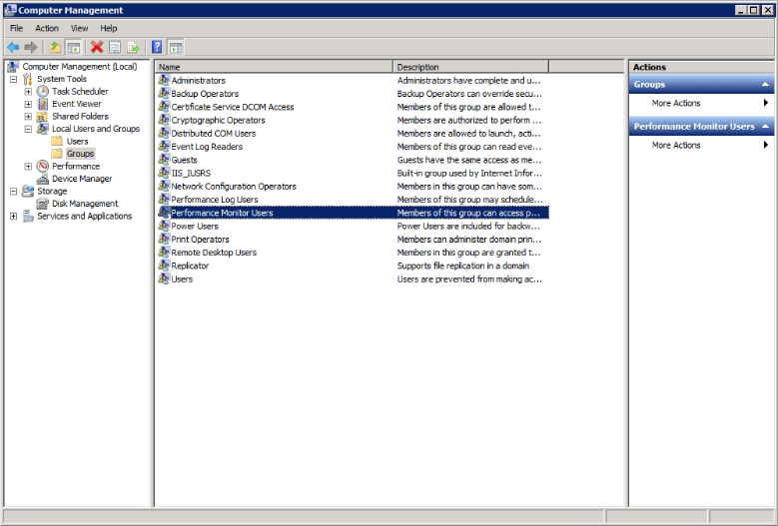Select Computer Management (Local) root node
This screenshot has height=526, width=778.
[x=80, y=67]
